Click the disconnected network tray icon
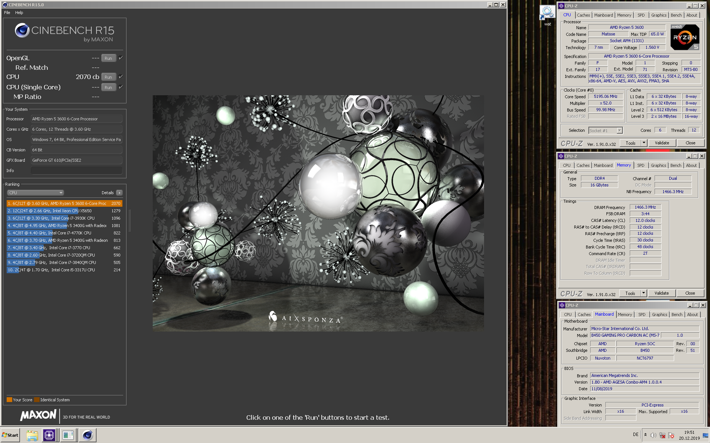Viewport: 710px width, 443px height. tap(662, 435)
